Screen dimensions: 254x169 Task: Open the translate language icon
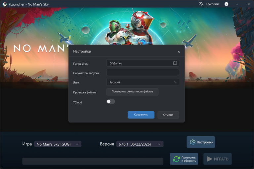pos(201,4)
